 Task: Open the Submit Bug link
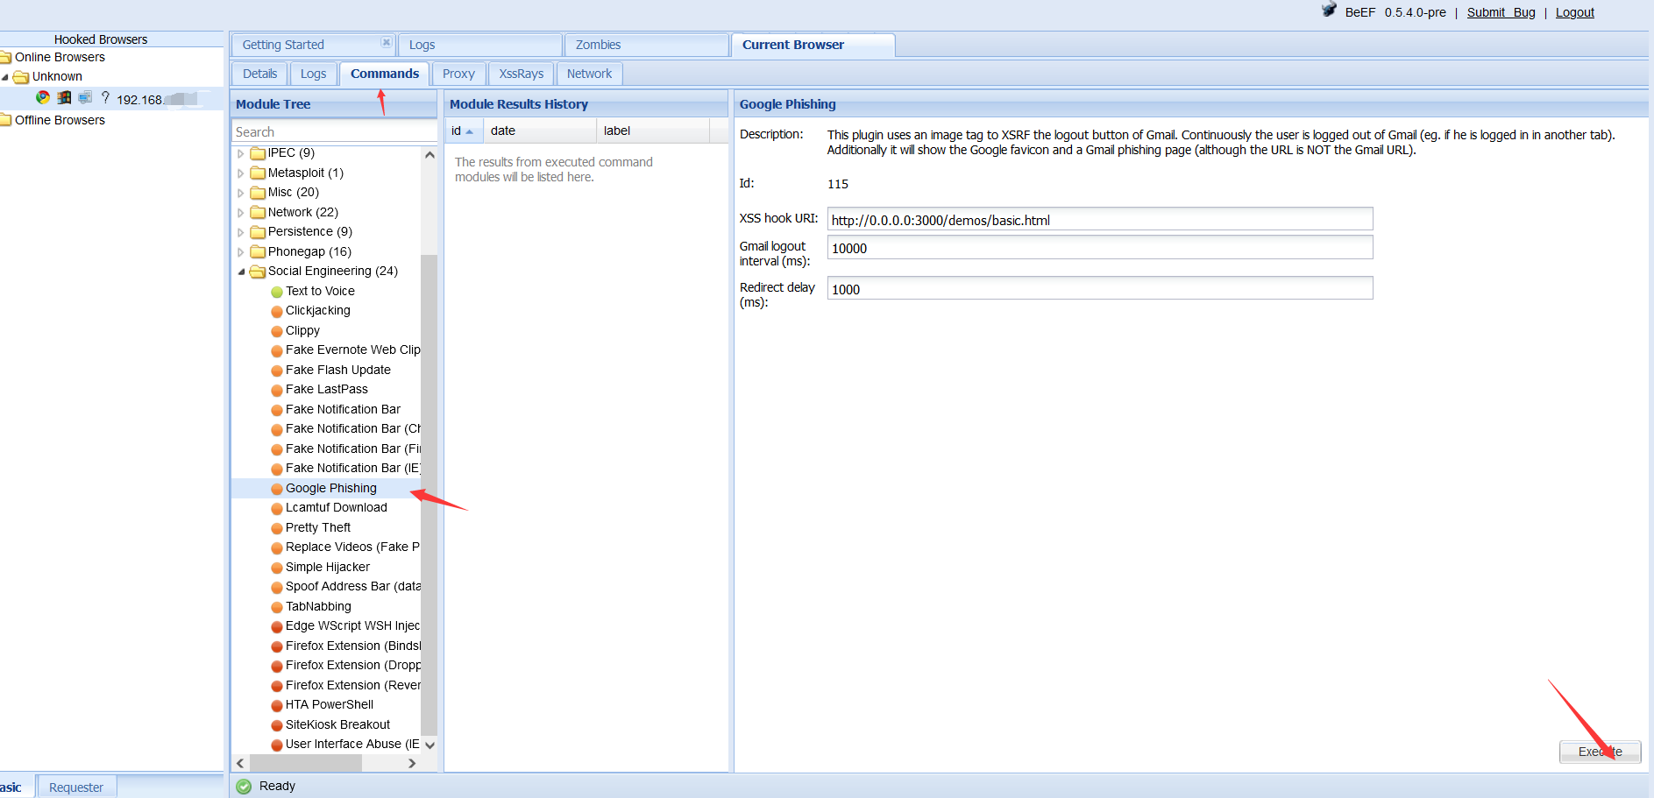point(1501,12)
